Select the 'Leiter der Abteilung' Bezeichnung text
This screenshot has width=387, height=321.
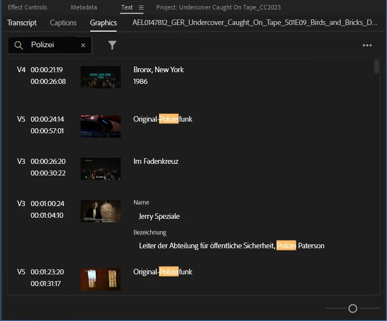(x=231, y=246)
